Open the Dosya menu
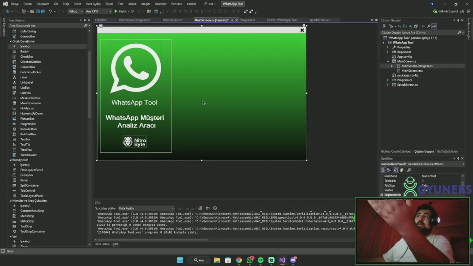Screen dimensions: 473x266 tap(14, 4)
